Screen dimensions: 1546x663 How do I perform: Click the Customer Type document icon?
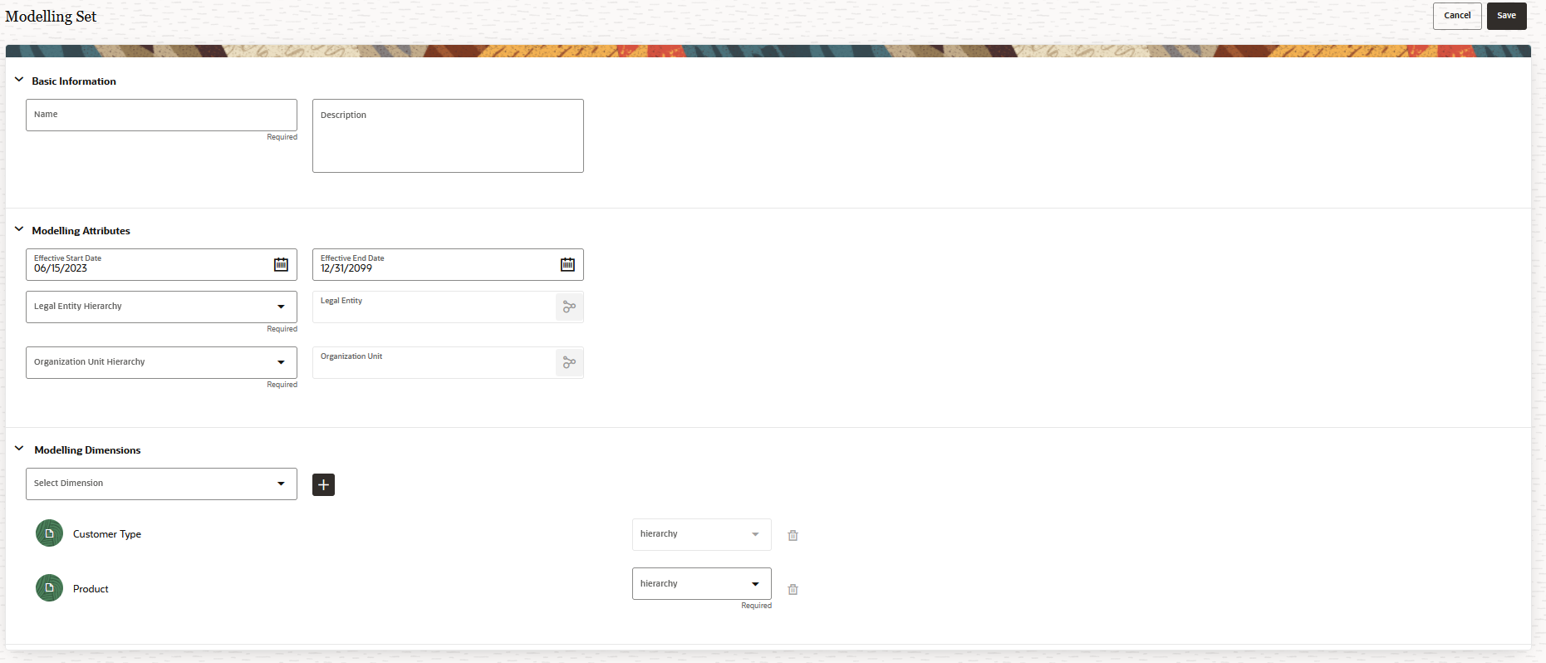[x=49, y=533]
